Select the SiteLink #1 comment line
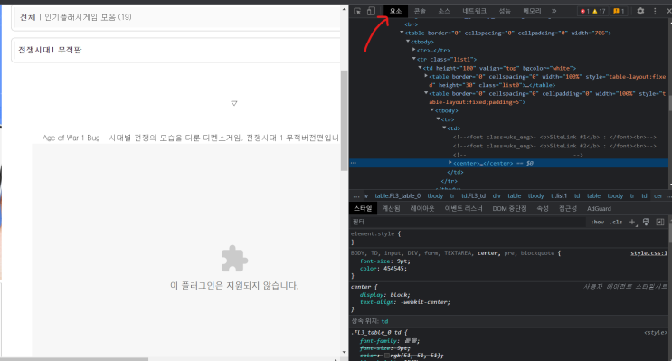 pos(554,138)
